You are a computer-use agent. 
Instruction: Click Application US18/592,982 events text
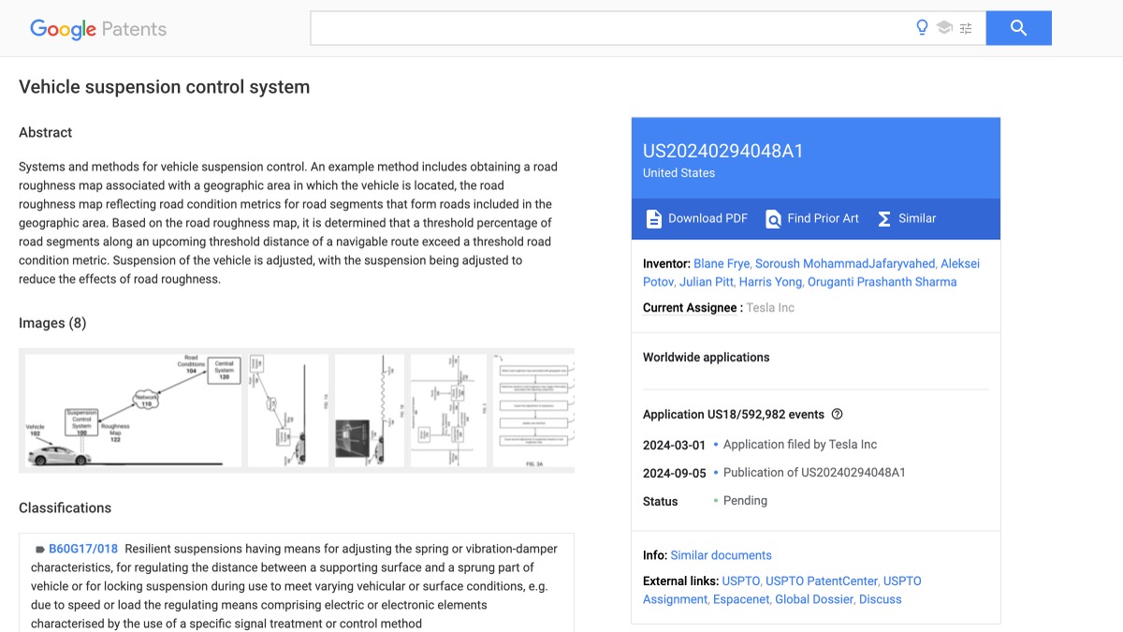point(734,414)
